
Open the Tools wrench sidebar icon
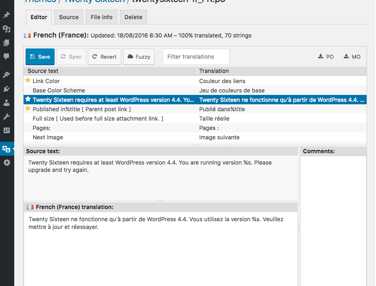pyautogui.click(x=7, y=117)
